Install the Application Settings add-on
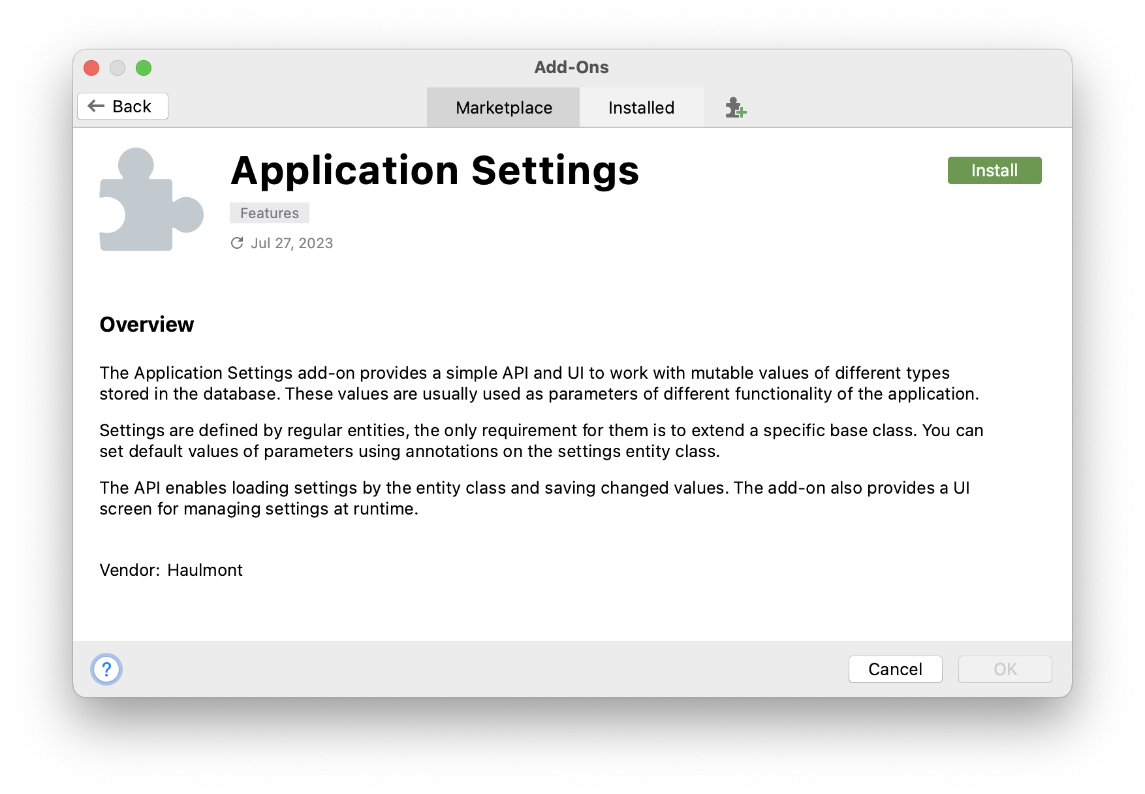This screenshot has width=1145, height=794. click(994, 170)
